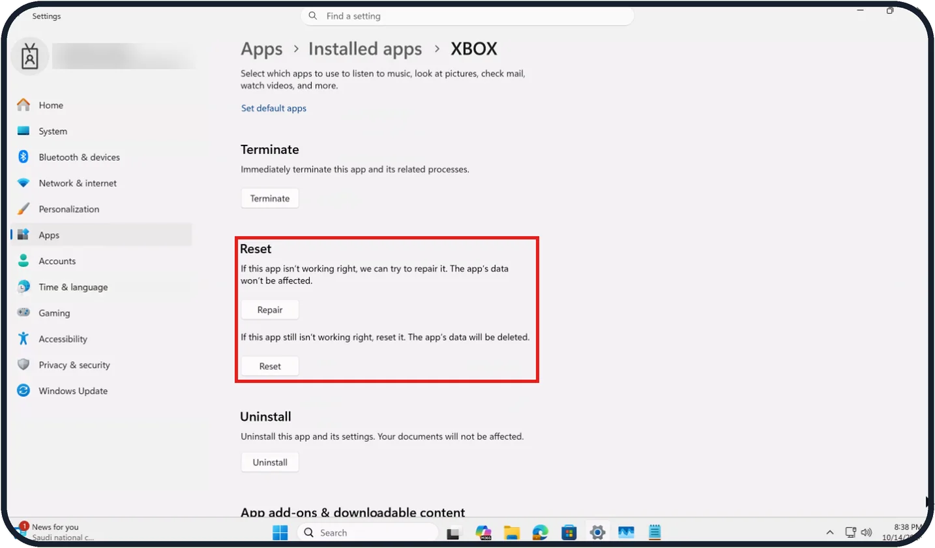The width and height of the screenshot is (935, 548).
Task: Open the volume speaker tray icon
Action: [867, 532]
